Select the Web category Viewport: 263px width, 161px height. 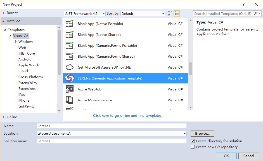point(22,47)
